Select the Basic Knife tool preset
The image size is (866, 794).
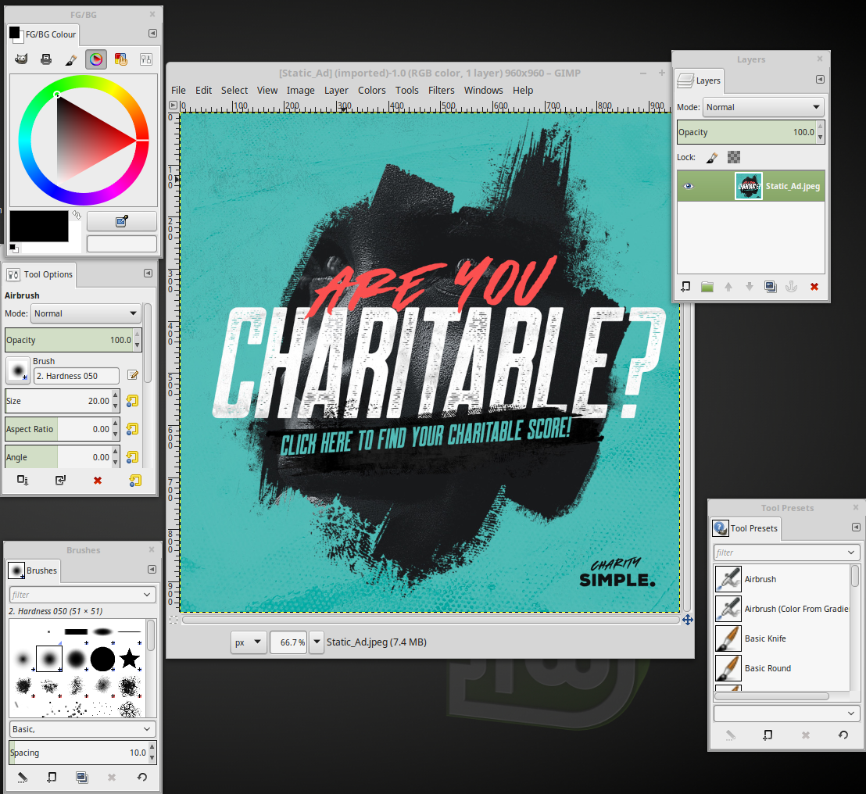pos(765,638)
